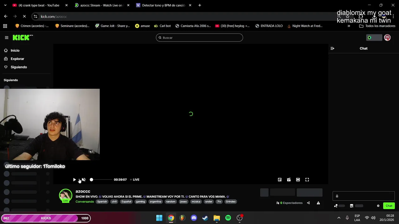Select the under tag
Viewport: 399px width, 224px height.
(209, 202)
